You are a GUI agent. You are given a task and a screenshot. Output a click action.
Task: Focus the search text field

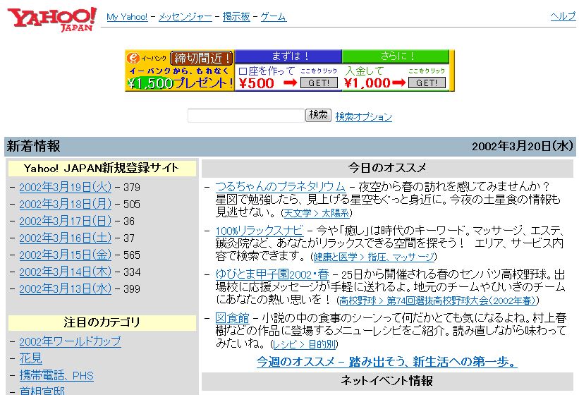point(245,116)
